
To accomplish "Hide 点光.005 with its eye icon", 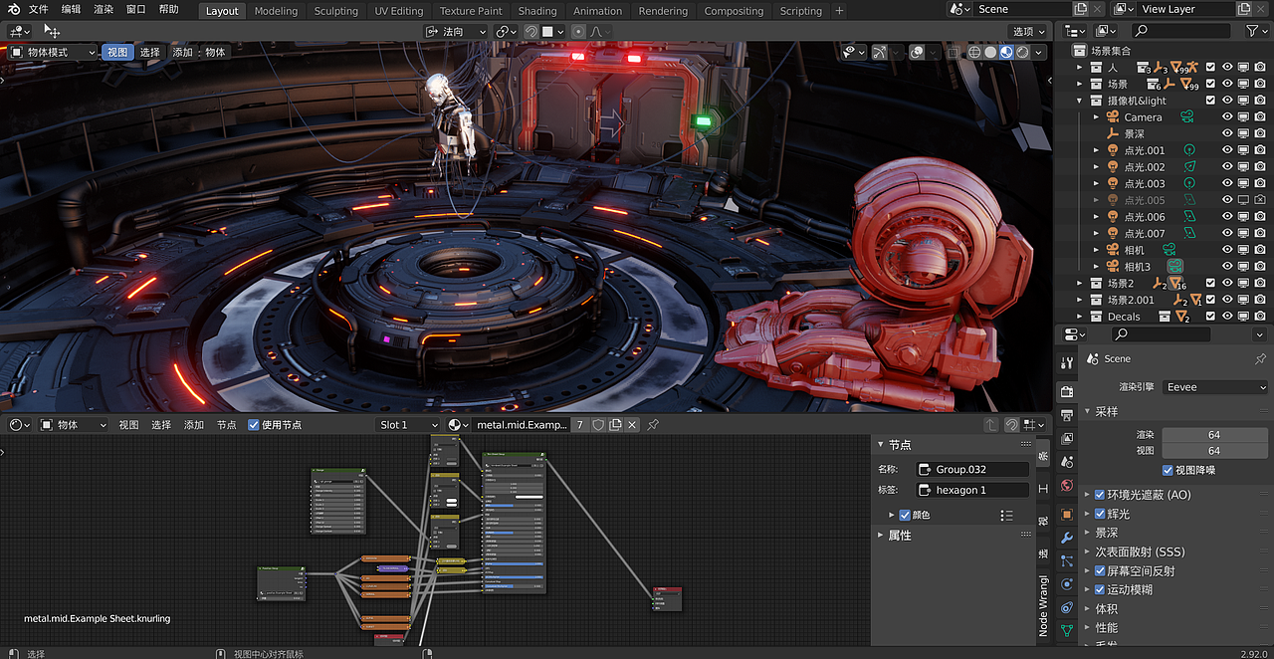I will 1227,199.
